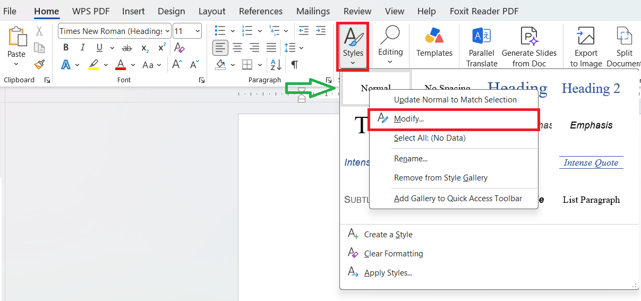This screenshot has width=641, height=301.
Task: Click Export to Image
Action: click(586, 47)
